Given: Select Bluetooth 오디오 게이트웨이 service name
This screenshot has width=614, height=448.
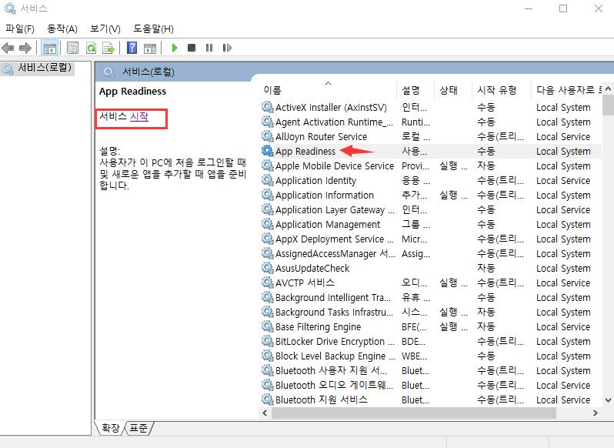Looking at the screenshot, I should (x=334, y=386).
